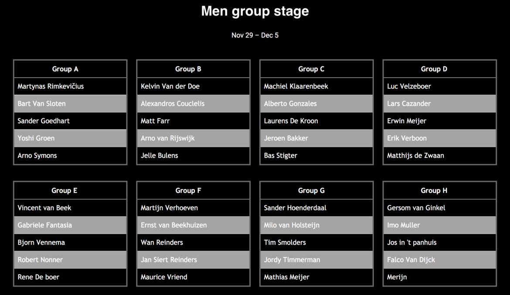This screenshot has height=295, width=510.
Task: Click the Group A header
Action: tap(65, 69)
